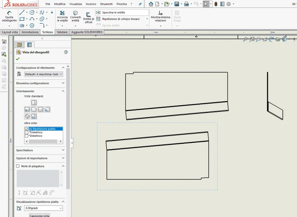Uncheck the Ripetizione piatta view checkbox
This screenshot has height=217, width=297.
26,129
